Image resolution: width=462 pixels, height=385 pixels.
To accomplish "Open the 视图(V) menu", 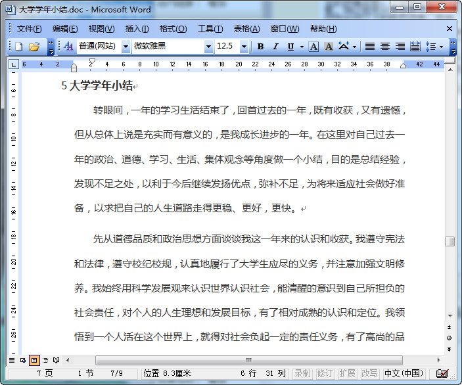I will (x=101, y=29).
